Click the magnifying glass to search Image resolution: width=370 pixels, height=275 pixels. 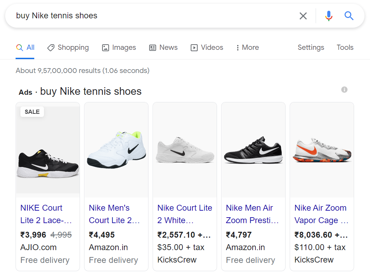pos(349,16)
